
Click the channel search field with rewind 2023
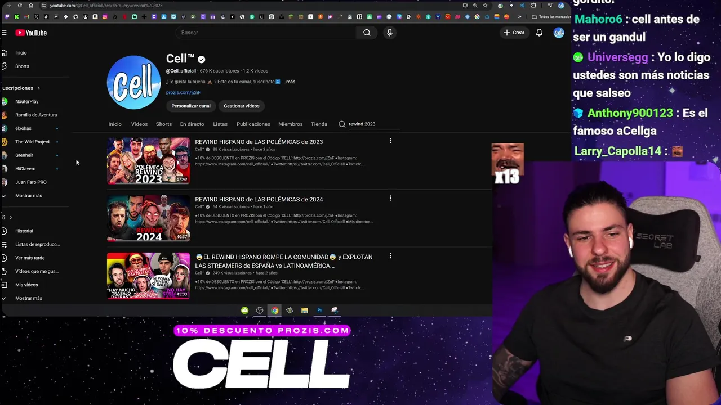pos(374,124)
